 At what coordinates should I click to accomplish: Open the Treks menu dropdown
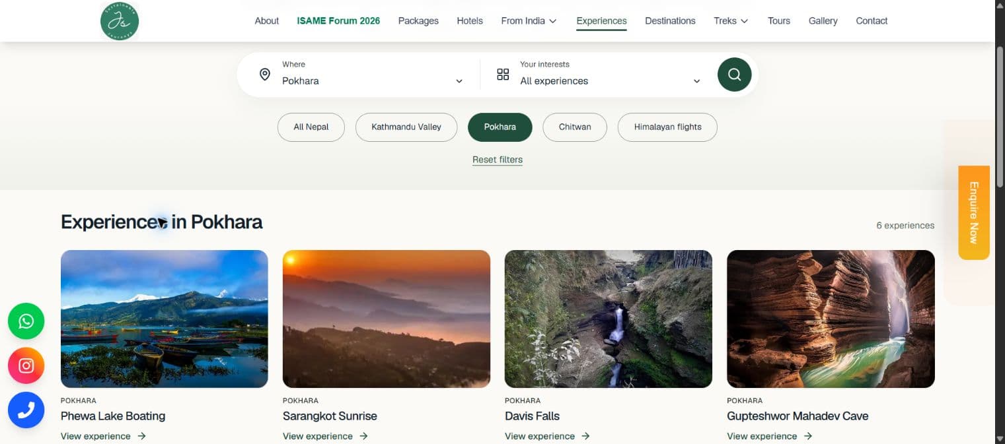(x=731, y=21)
